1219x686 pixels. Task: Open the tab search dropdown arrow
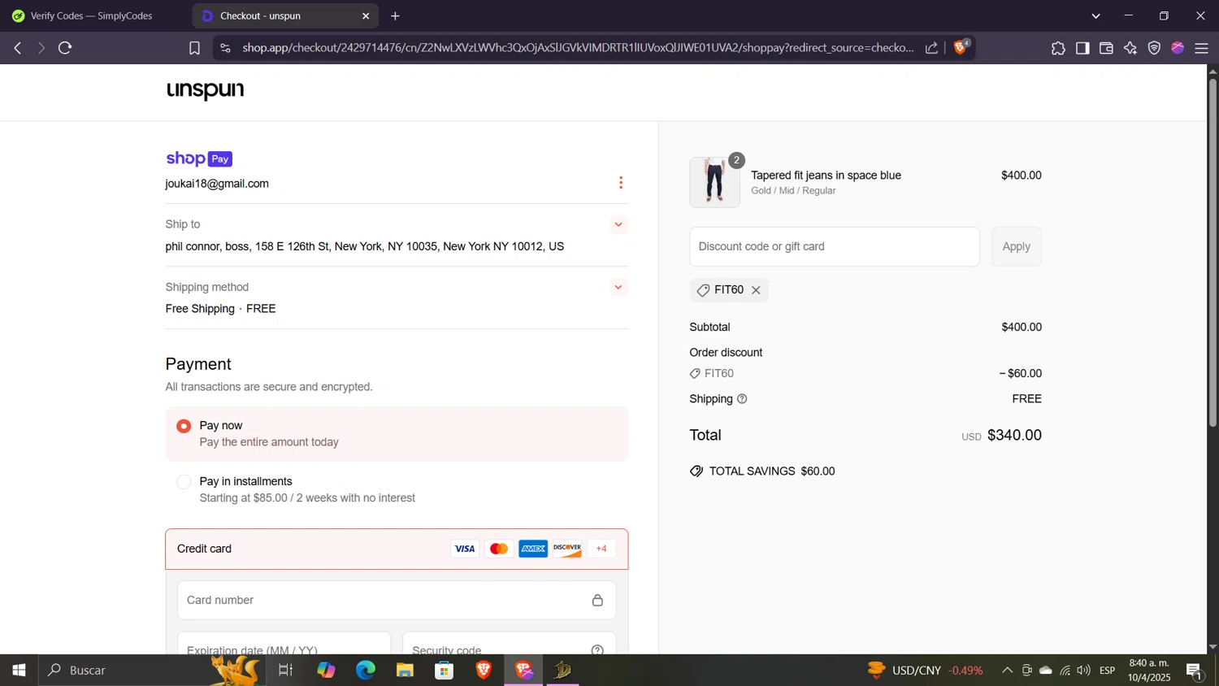pyautogui.click(x=1095, y=16)
